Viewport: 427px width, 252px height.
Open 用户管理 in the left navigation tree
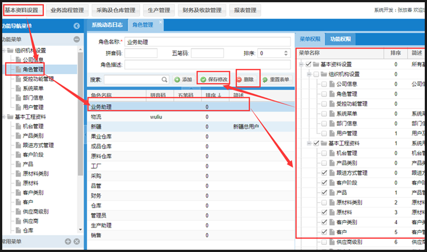tap(33, 107)
